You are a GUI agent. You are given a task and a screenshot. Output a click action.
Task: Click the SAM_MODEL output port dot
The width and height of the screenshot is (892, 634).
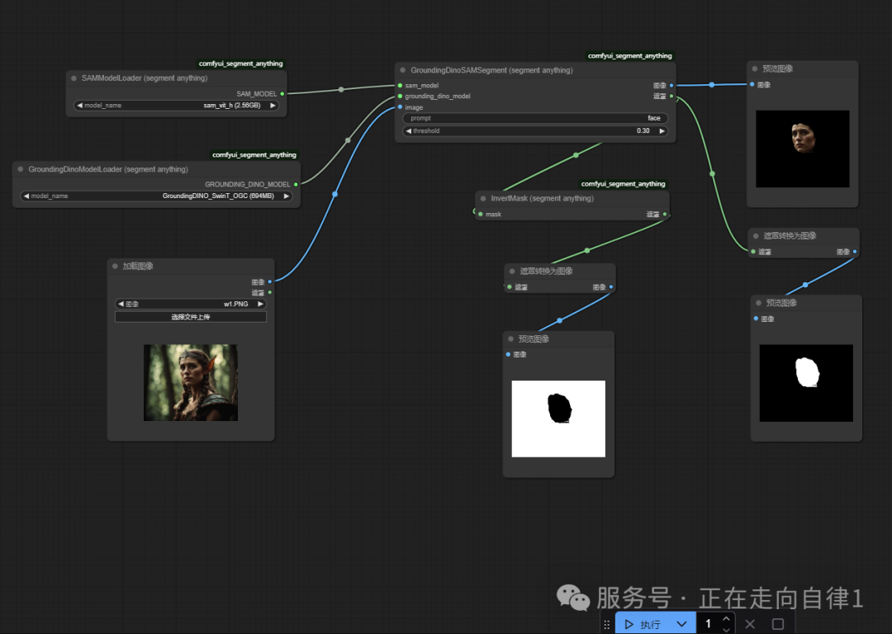[282, 94]
